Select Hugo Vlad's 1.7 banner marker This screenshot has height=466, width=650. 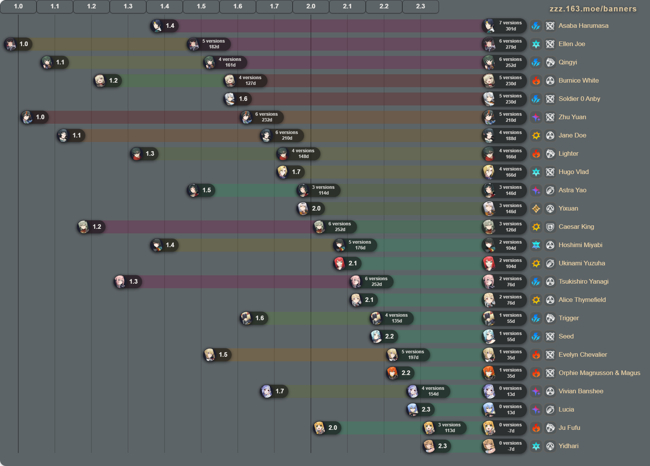[x=290, y=172]
